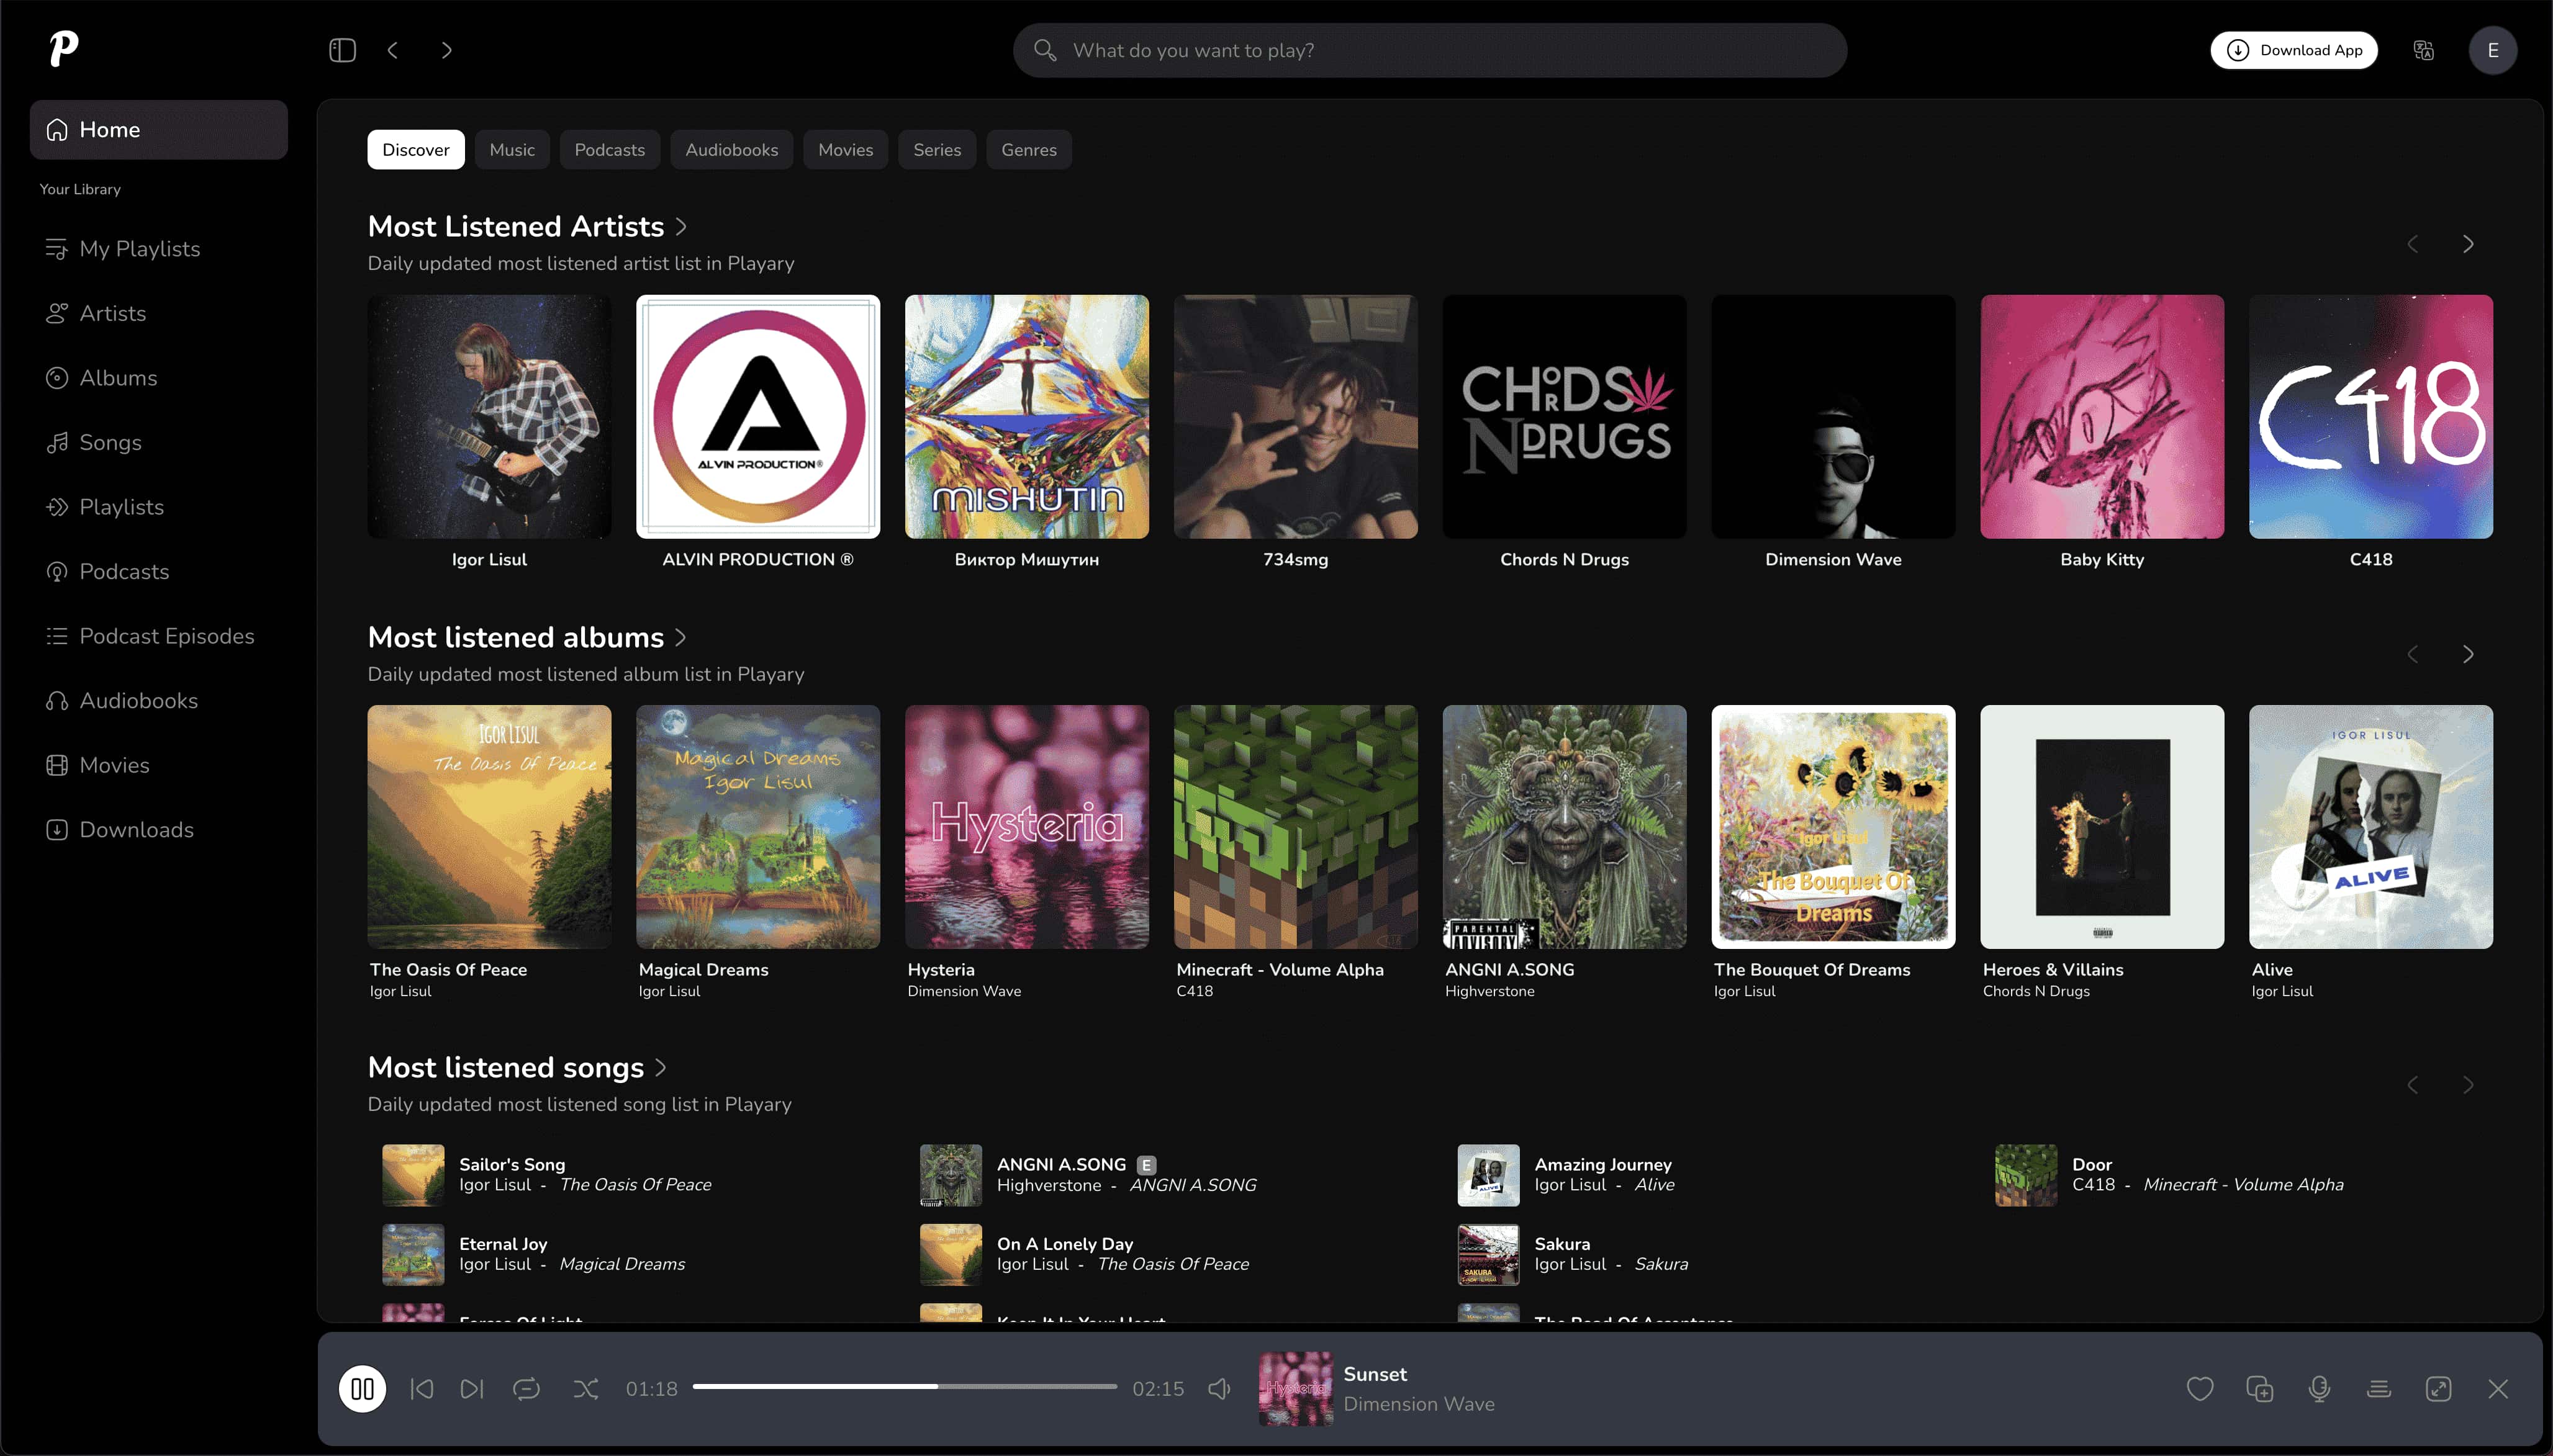Play Amazing Journey track
2553x1456 pixels.
(x=1602, y=1164)
